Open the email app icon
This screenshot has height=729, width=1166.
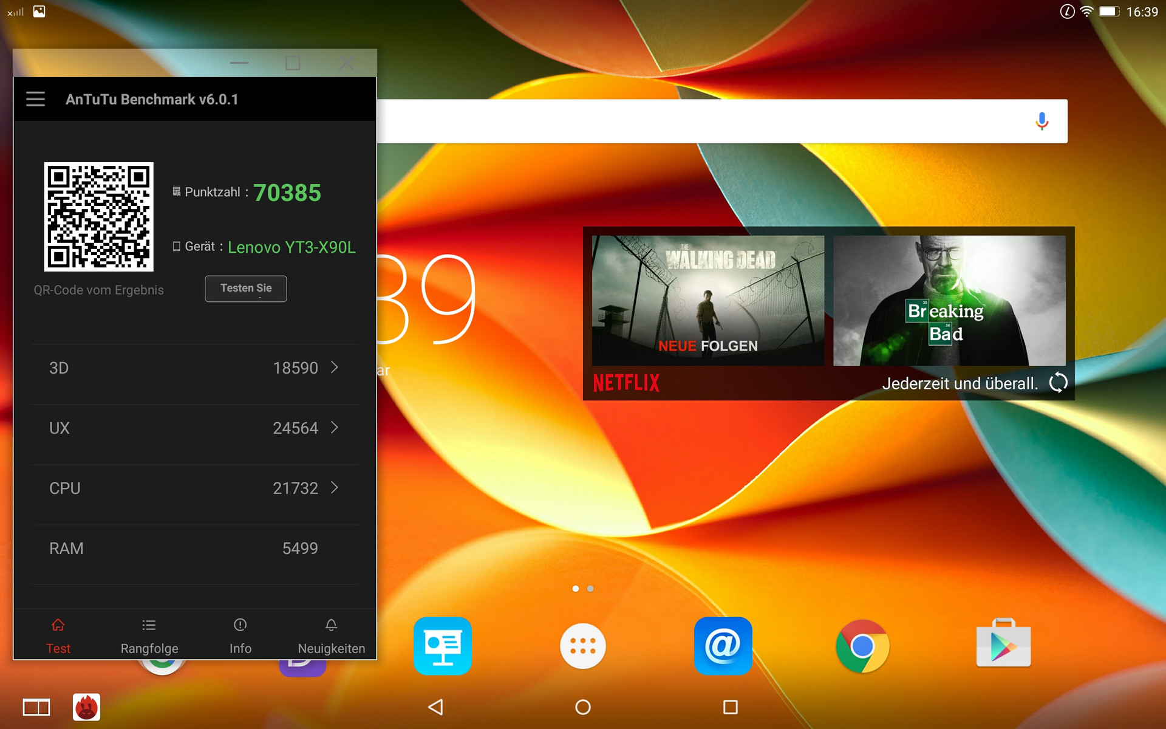(x=723, y=646)
